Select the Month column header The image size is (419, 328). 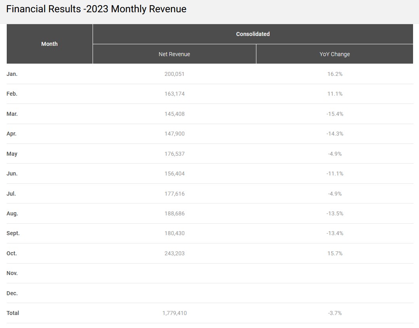[49, 44]
